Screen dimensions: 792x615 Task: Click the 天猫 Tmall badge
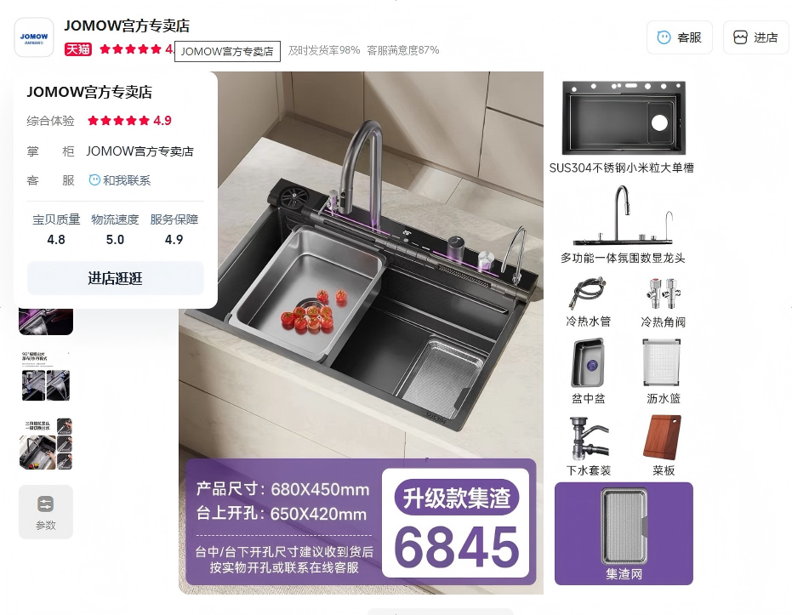tap(77, 49)
